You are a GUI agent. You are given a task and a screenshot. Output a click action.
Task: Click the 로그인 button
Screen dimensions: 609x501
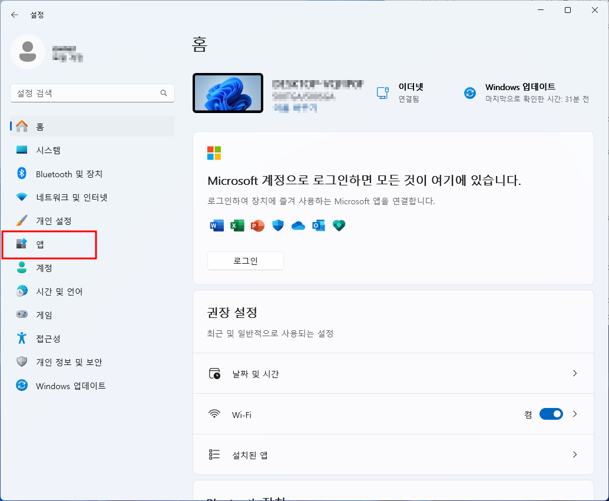click(246, 261)
